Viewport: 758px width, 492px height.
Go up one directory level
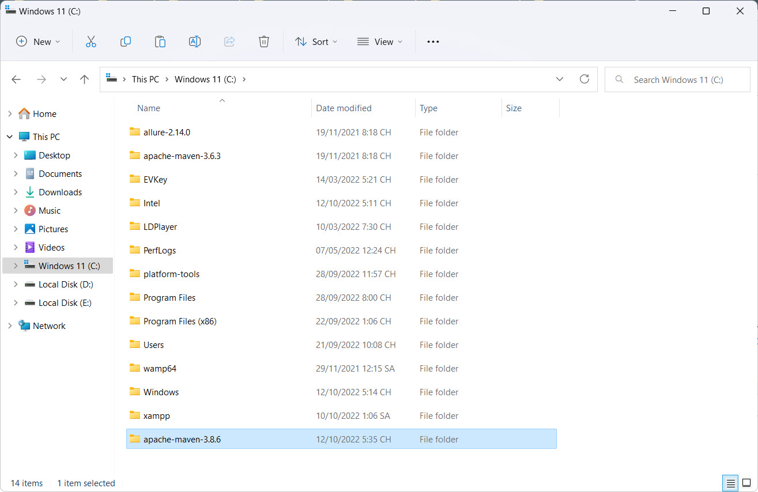85,80
